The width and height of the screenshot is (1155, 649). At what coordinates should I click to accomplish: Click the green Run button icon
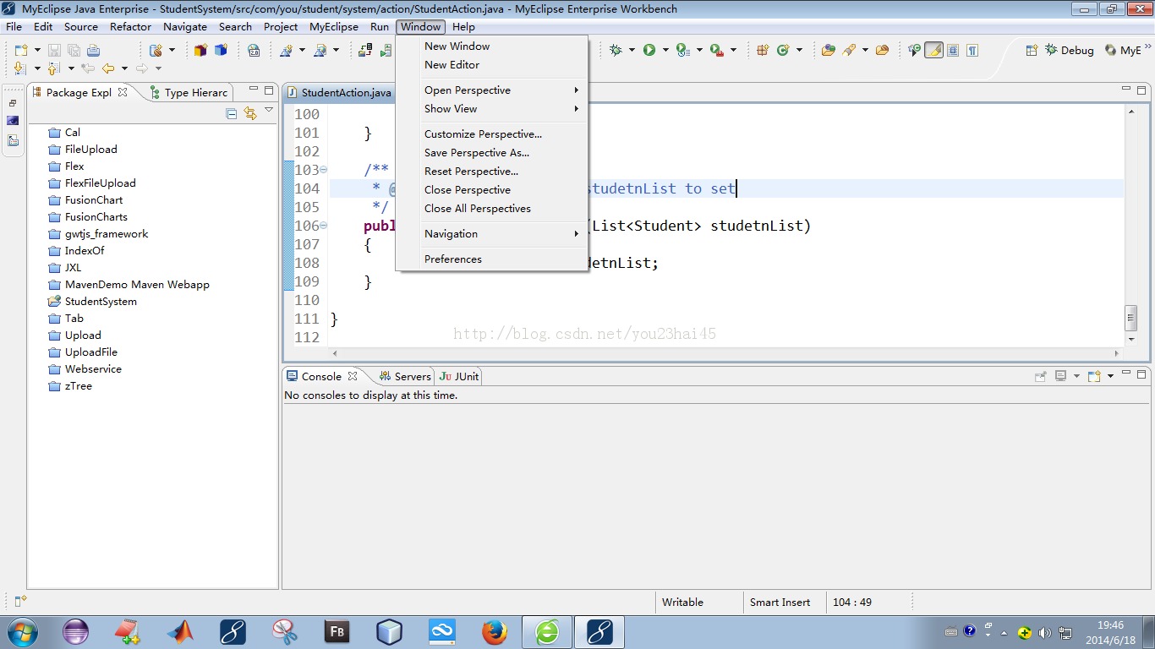point(649,51)
